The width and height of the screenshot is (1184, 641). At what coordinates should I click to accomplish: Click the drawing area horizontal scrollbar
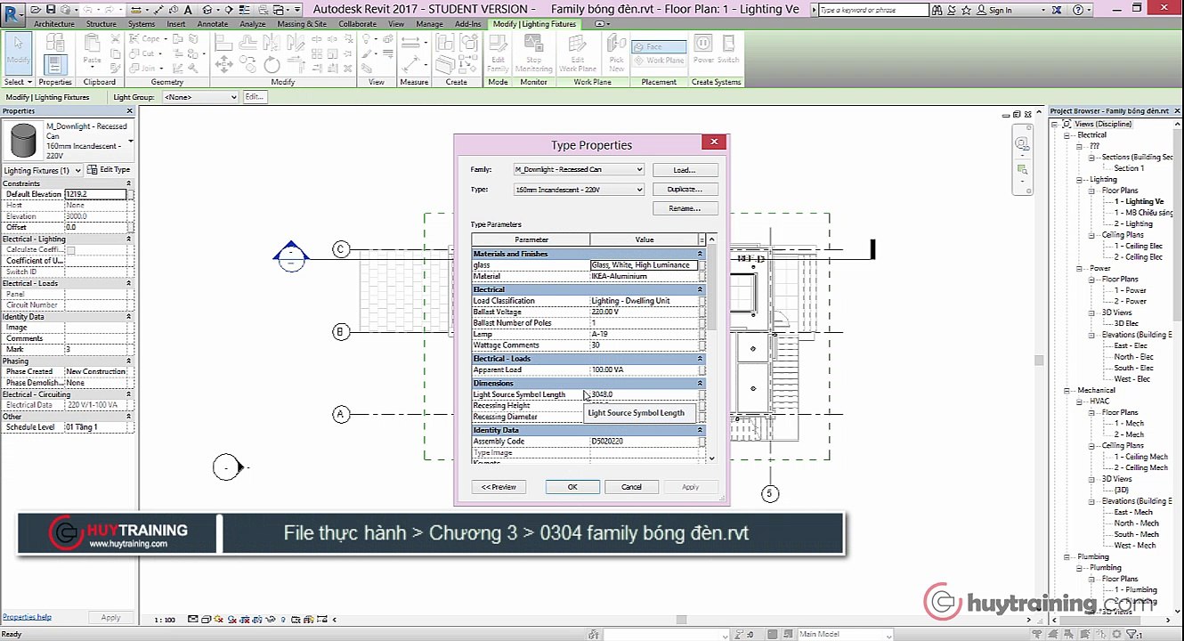click(x=681, y=620)
